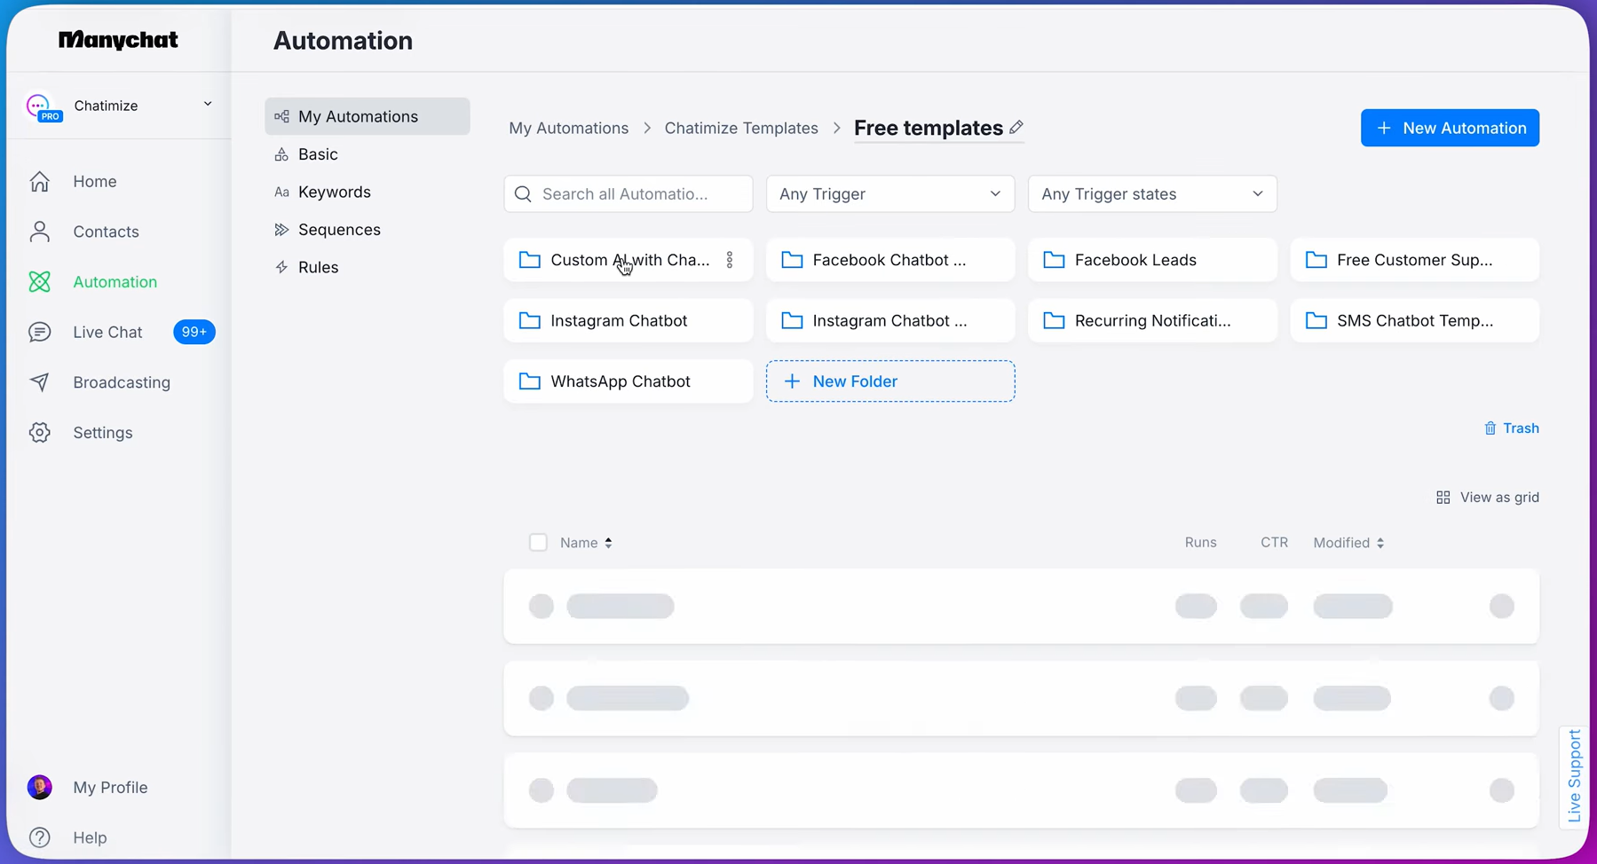Click the pencil icon beside Free templates
Viewport: 1597px width, 864px height.
pos(1016,128)
